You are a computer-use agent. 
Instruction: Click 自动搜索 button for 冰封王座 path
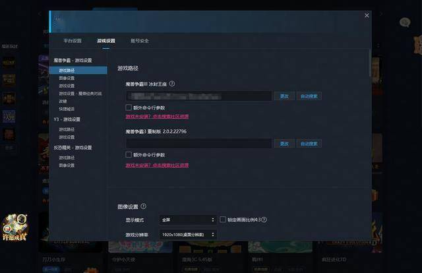309,96
